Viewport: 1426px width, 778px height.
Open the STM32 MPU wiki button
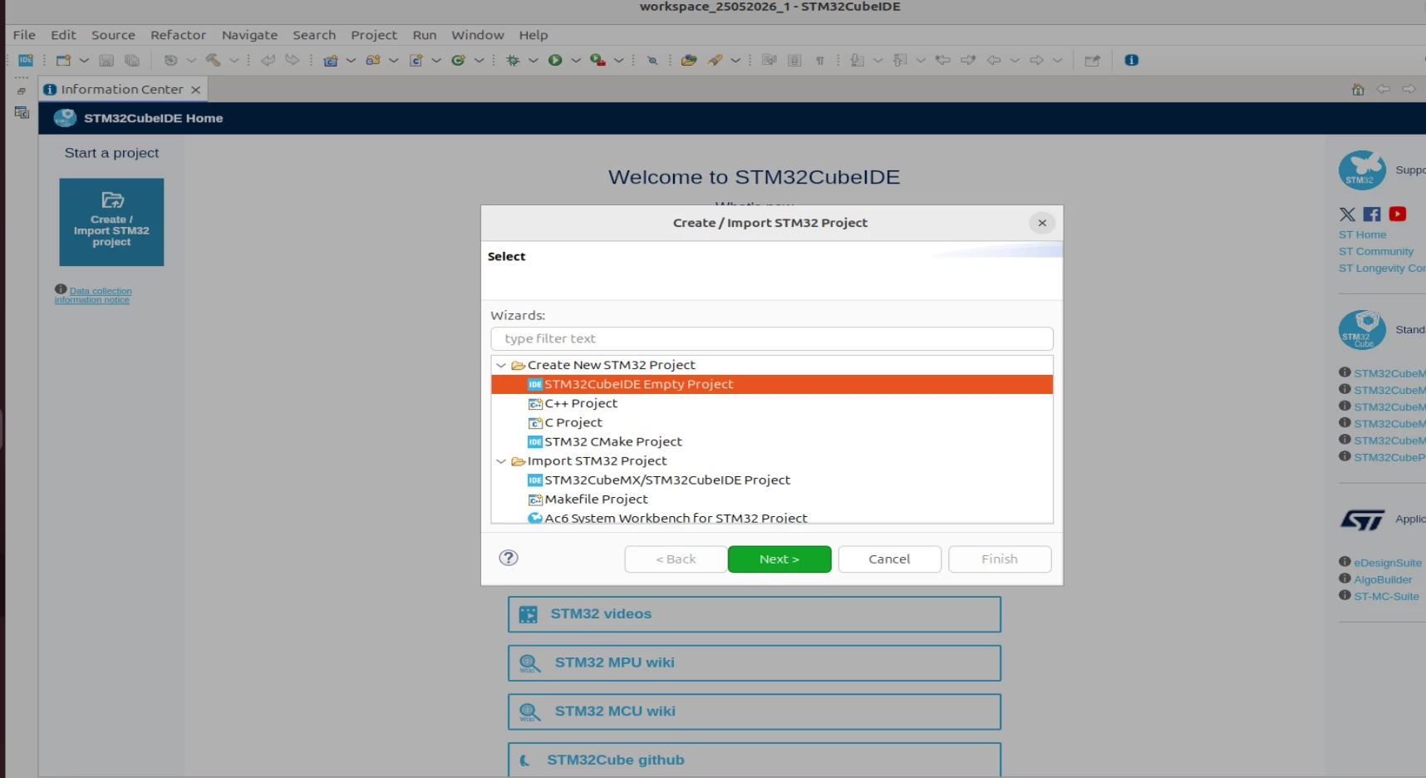(x=755, y=663)
